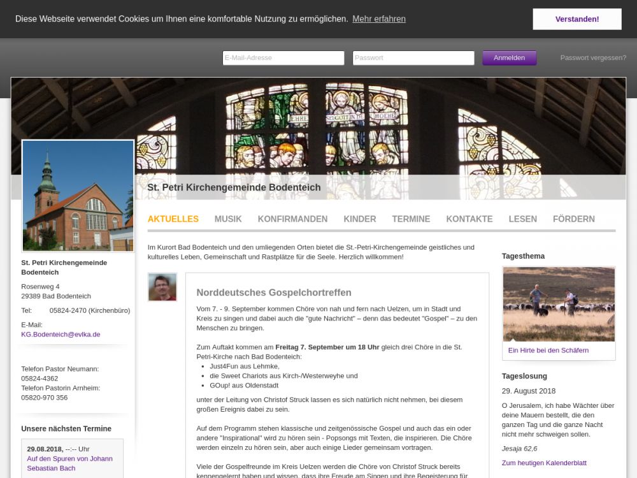Viewport: 637px width, 478px height.
Task: Open the KG.Bodenteich@evlka.de email link
Action: coord(61,335)
